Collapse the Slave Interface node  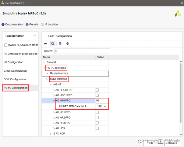47,79
